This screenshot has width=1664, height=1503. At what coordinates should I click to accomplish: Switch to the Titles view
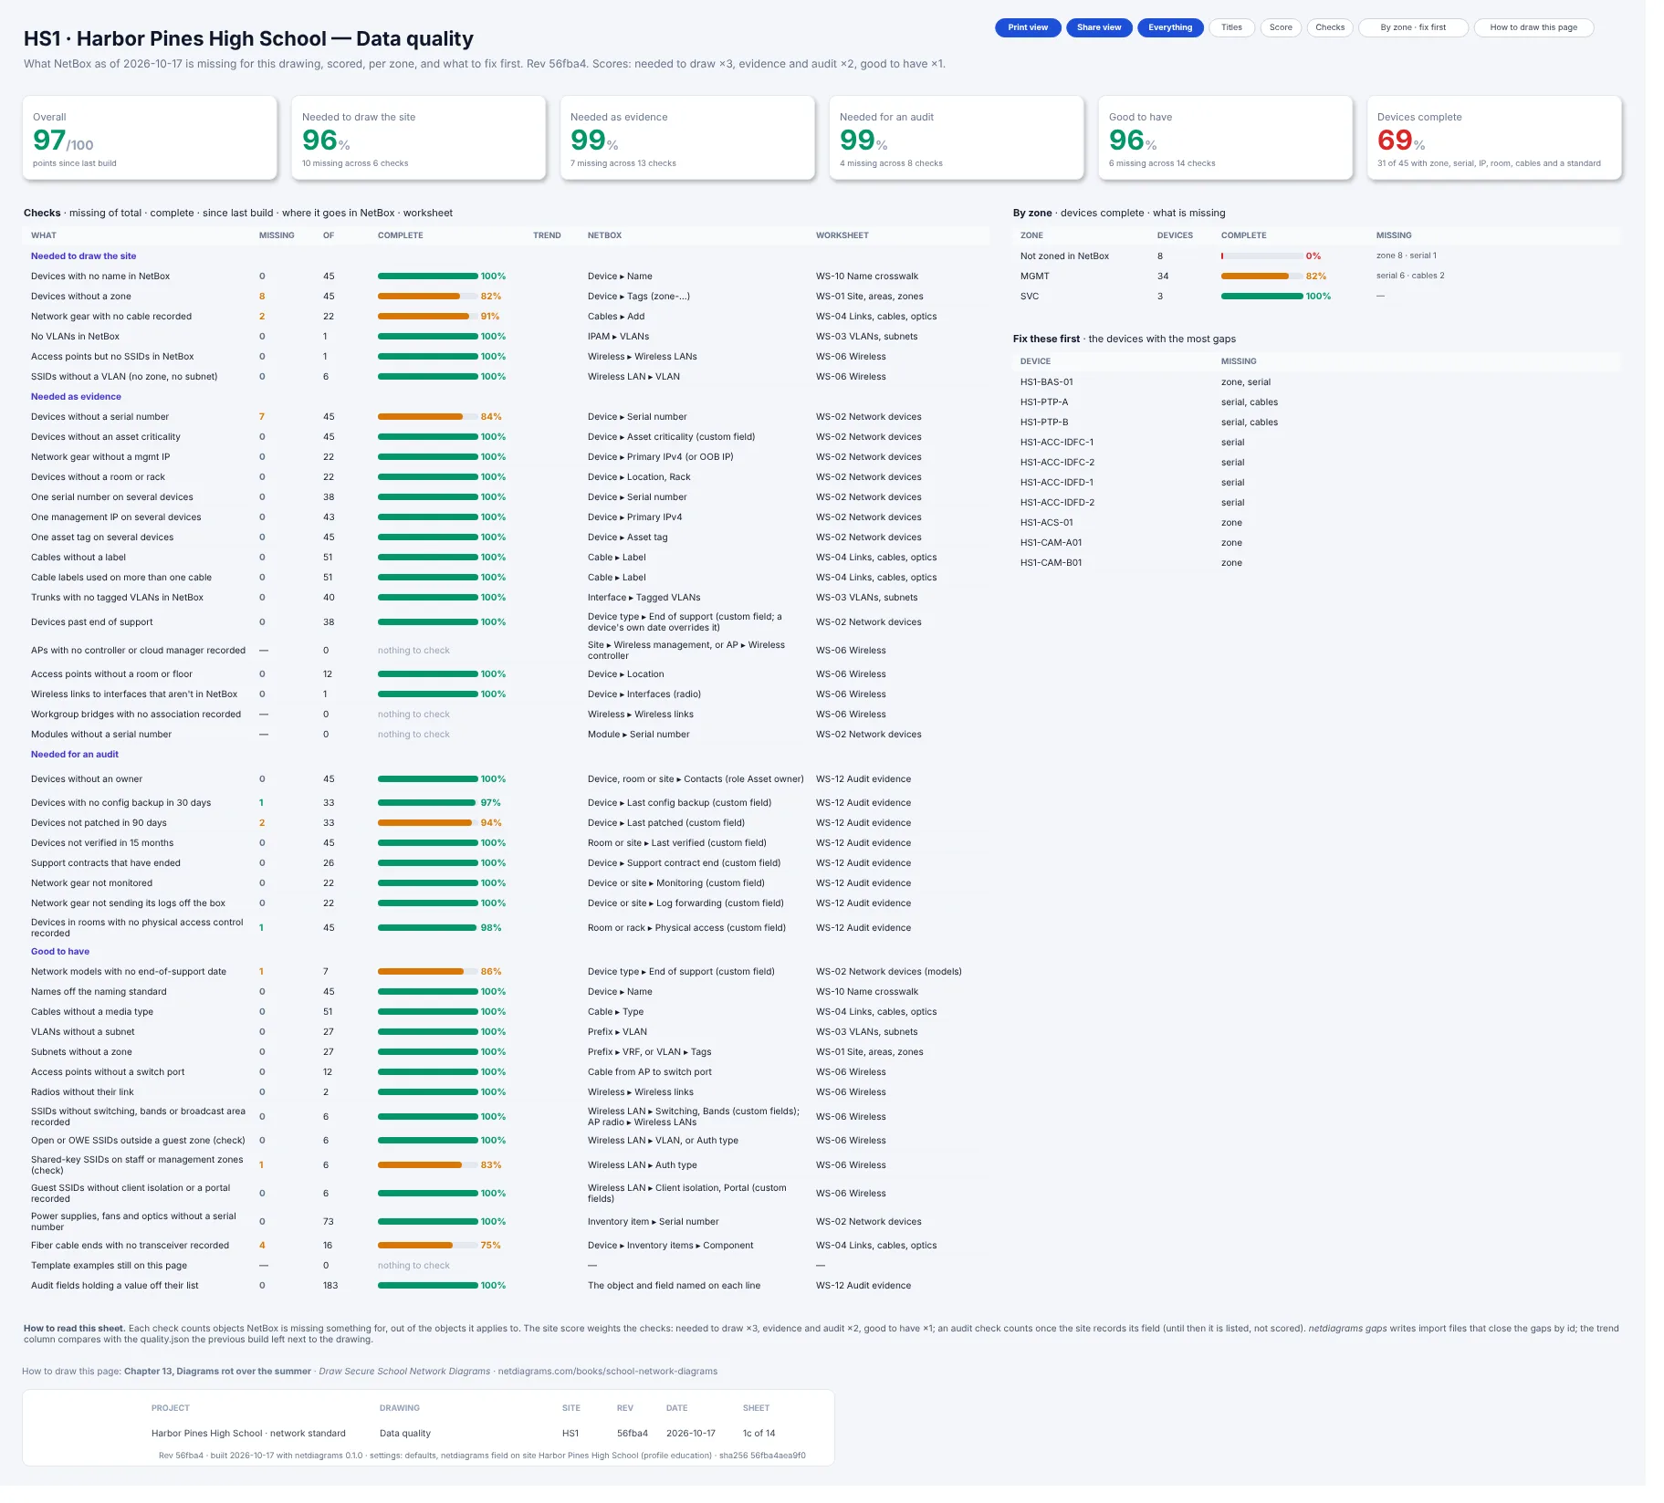coord(1231,27)
